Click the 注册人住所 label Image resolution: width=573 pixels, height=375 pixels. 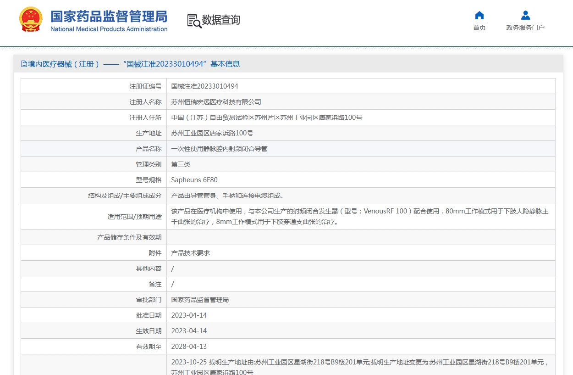[145, 118]
